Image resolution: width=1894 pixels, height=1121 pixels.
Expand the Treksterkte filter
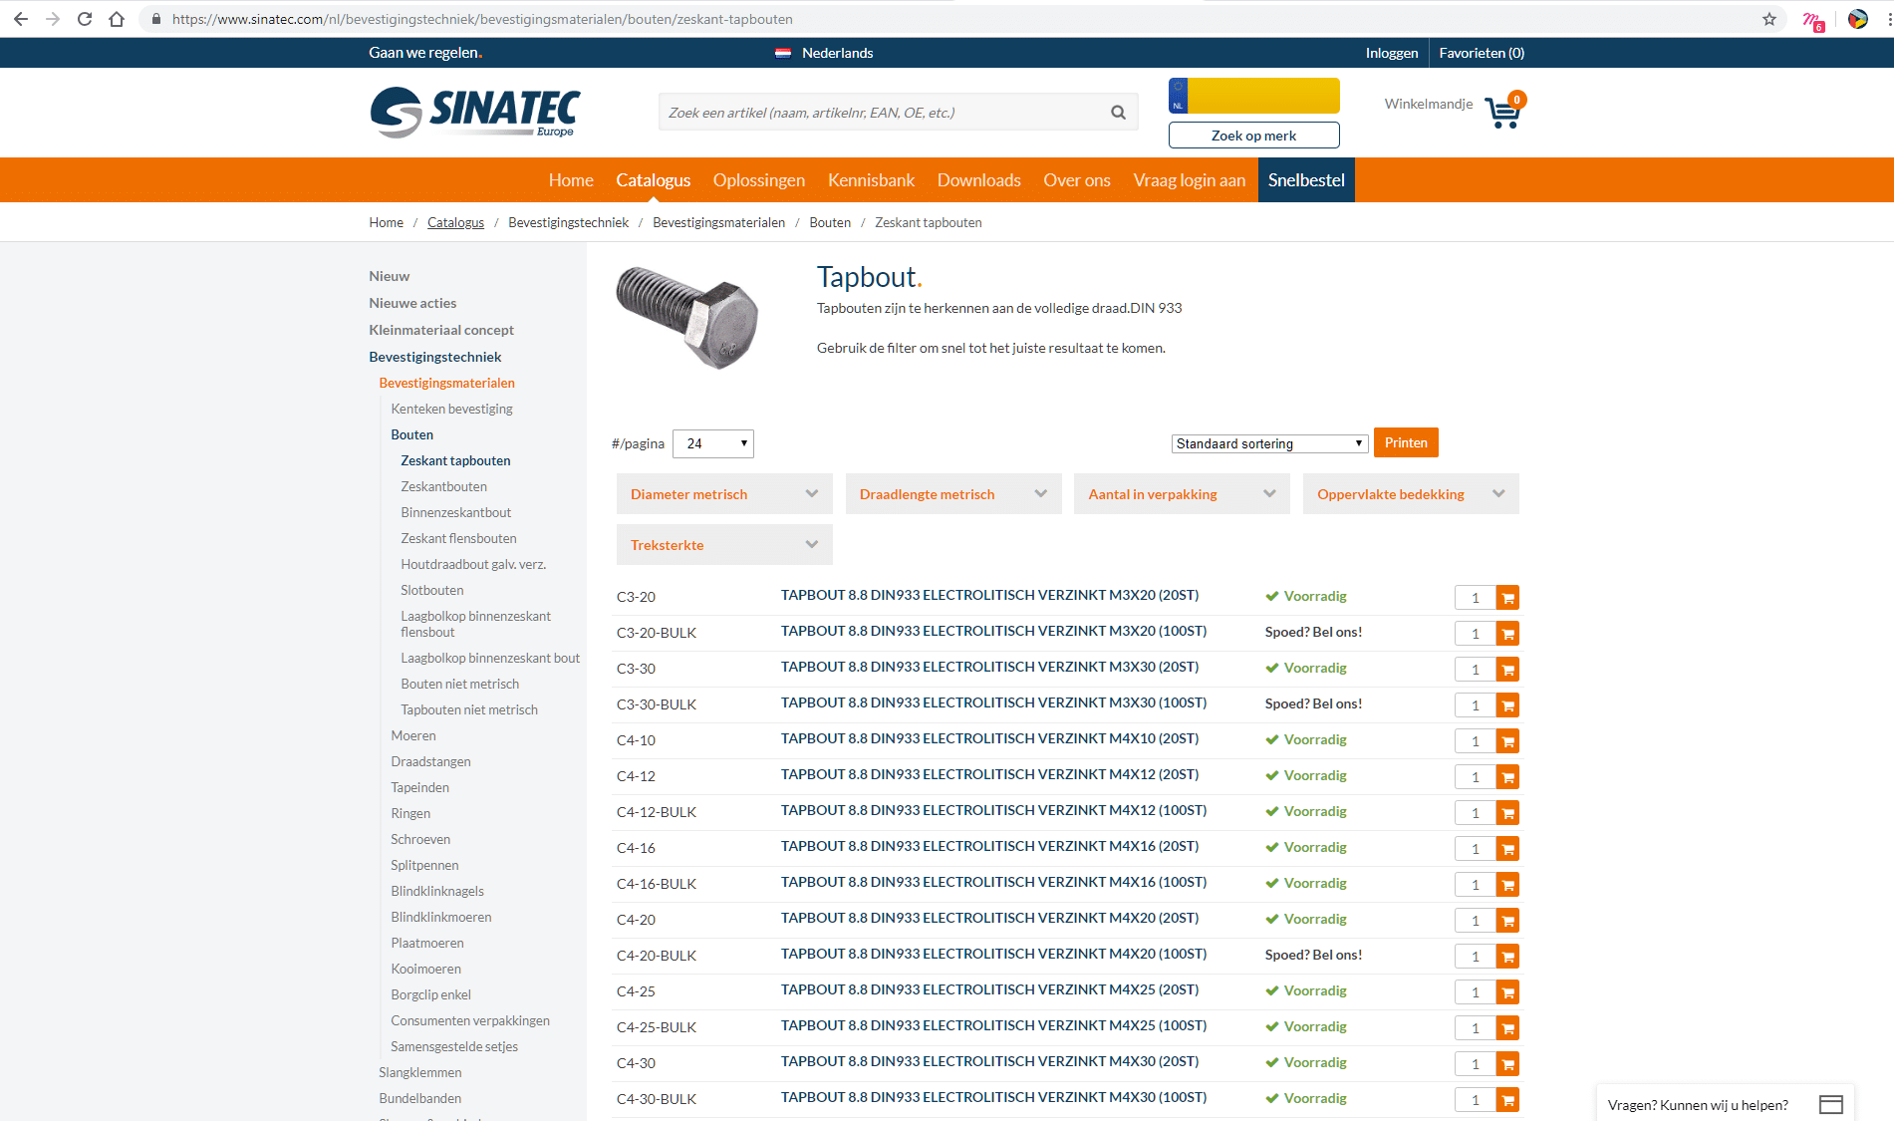click(724, 545)
